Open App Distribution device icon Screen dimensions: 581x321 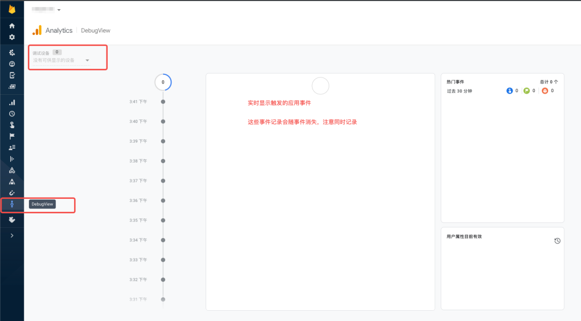(x=12, y=87)
